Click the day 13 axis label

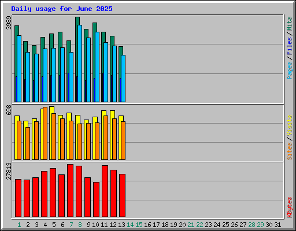point(121,225)
